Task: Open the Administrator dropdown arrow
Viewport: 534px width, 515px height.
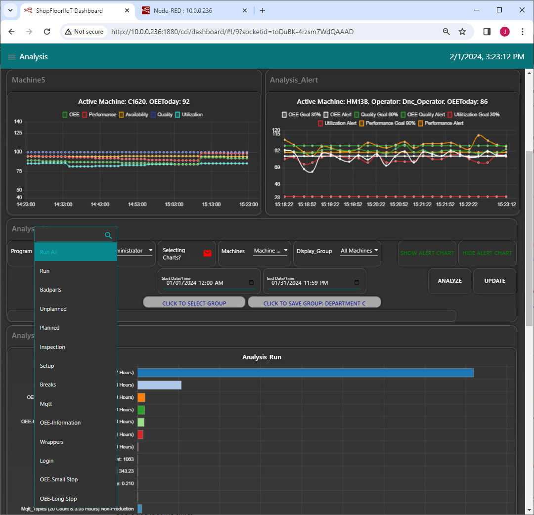Action: tap(150, 251)
